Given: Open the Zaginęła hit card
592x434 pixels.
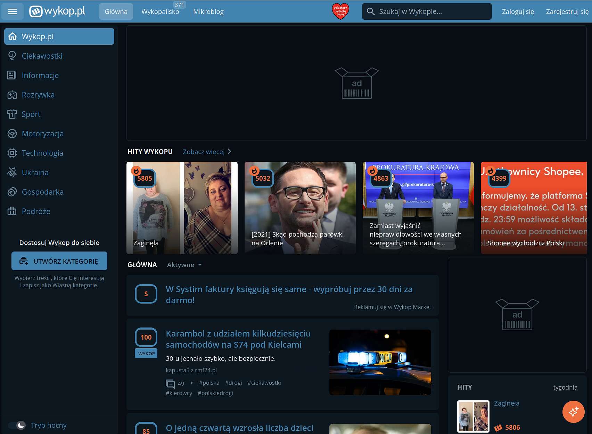Looking at the screenshot, I should [x=182, y=208].
